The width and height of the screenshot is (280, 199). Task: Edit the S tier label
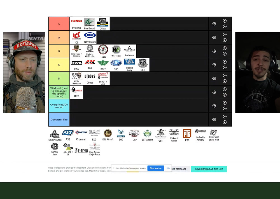tap(59, 24)
